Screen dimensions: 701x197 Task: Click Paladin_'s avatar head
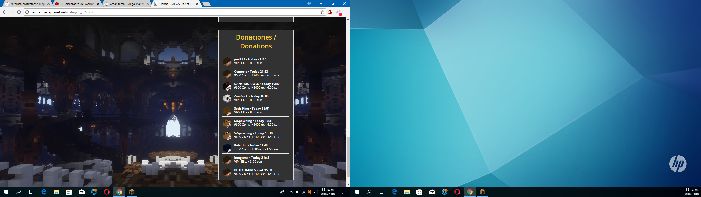[227, 147]
